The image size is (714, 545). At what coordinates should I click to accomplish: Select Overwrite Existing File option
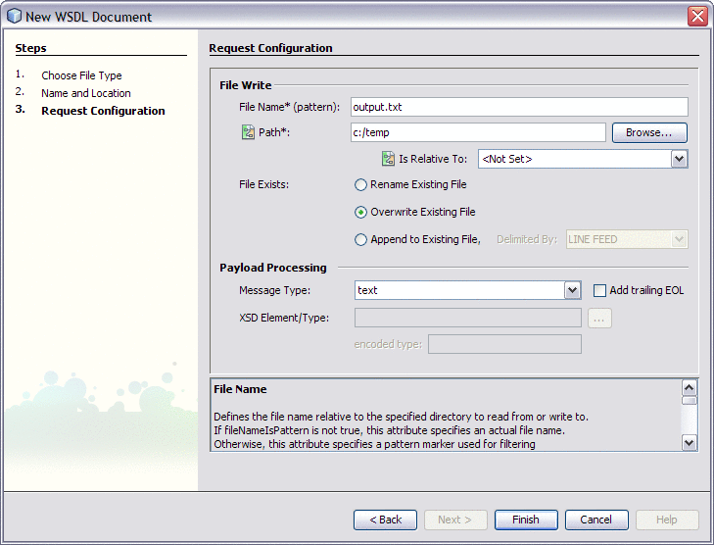click(360, 213)
